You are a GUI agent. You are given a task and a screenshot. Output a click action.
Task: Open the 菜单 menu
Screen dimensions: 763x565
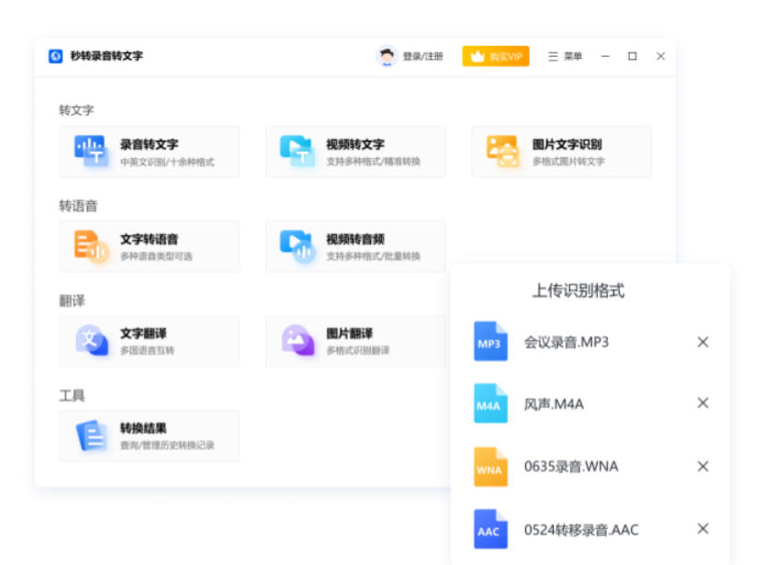(x=565, y=57)
